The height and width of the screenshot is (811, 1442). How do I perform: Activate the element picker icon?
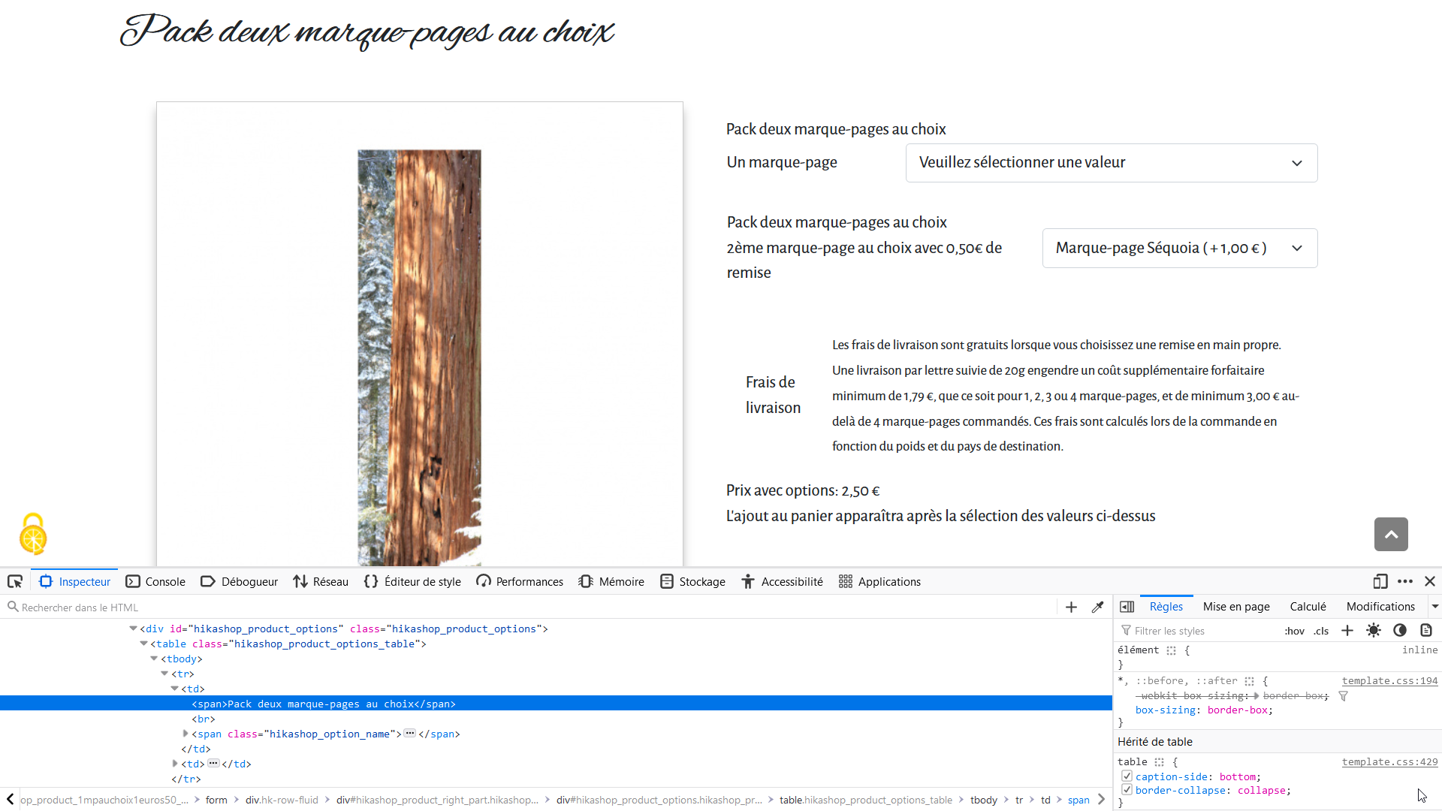(x=15, y=582)
